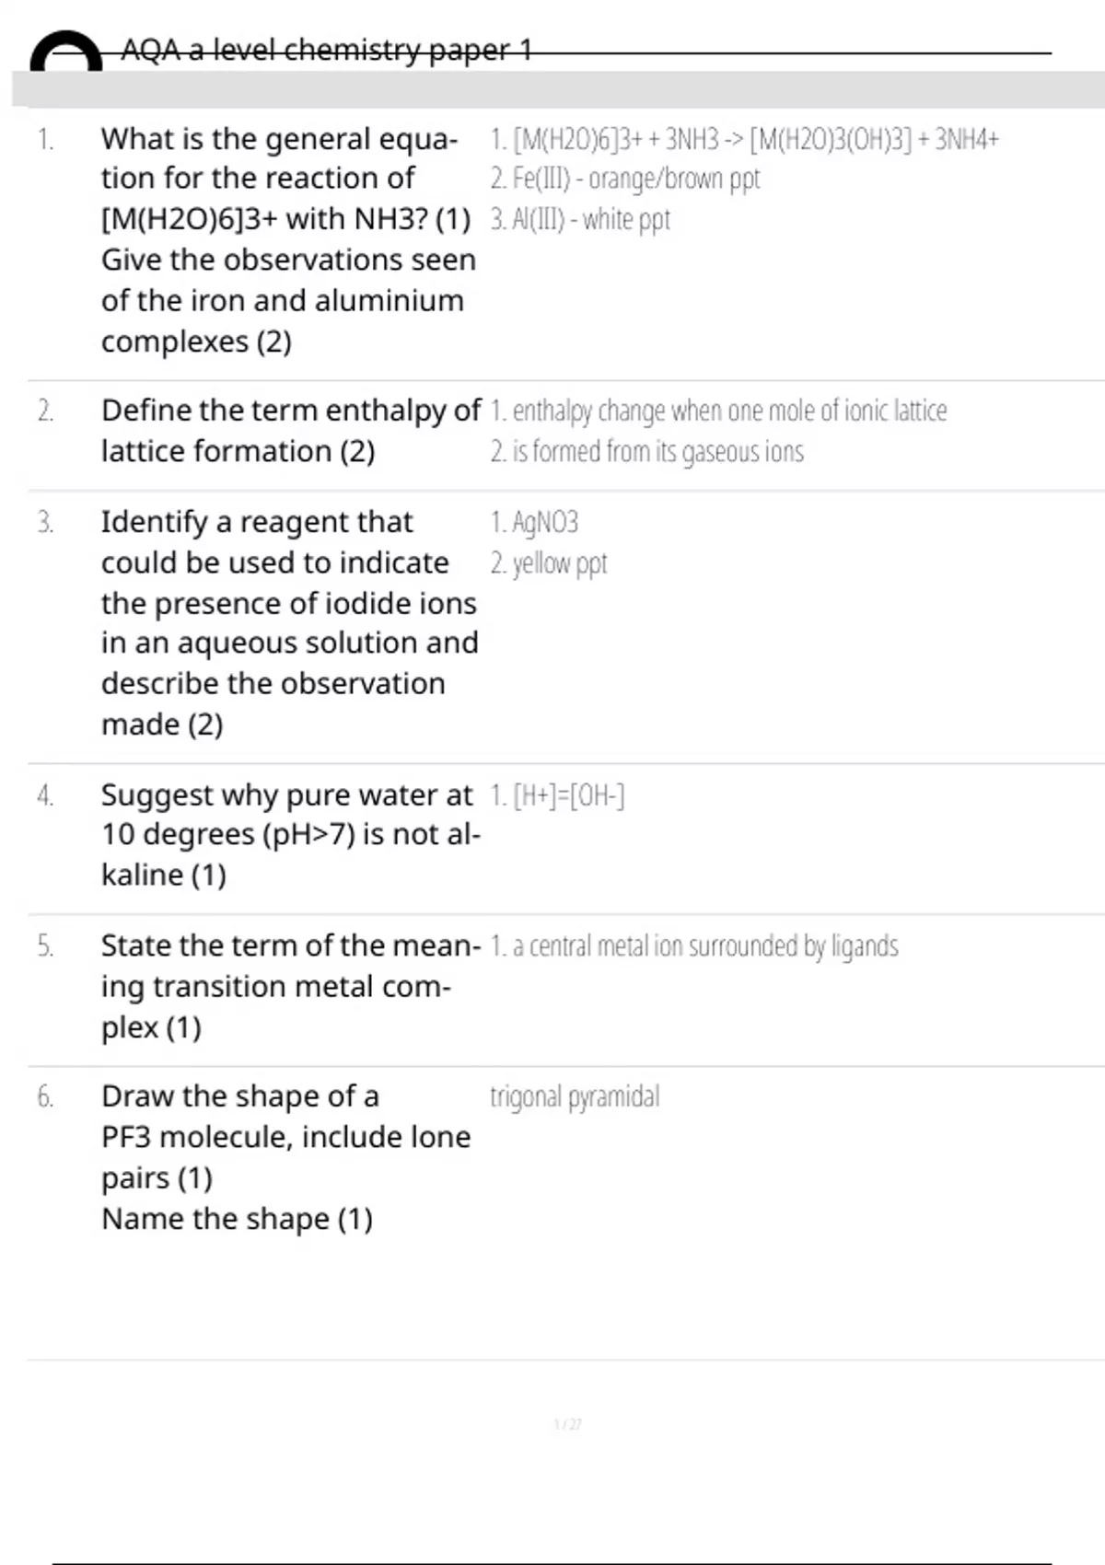Click the 'central metal ion surrounded by ligands' answer
1105x1565 pixels.
coord(694,946)
